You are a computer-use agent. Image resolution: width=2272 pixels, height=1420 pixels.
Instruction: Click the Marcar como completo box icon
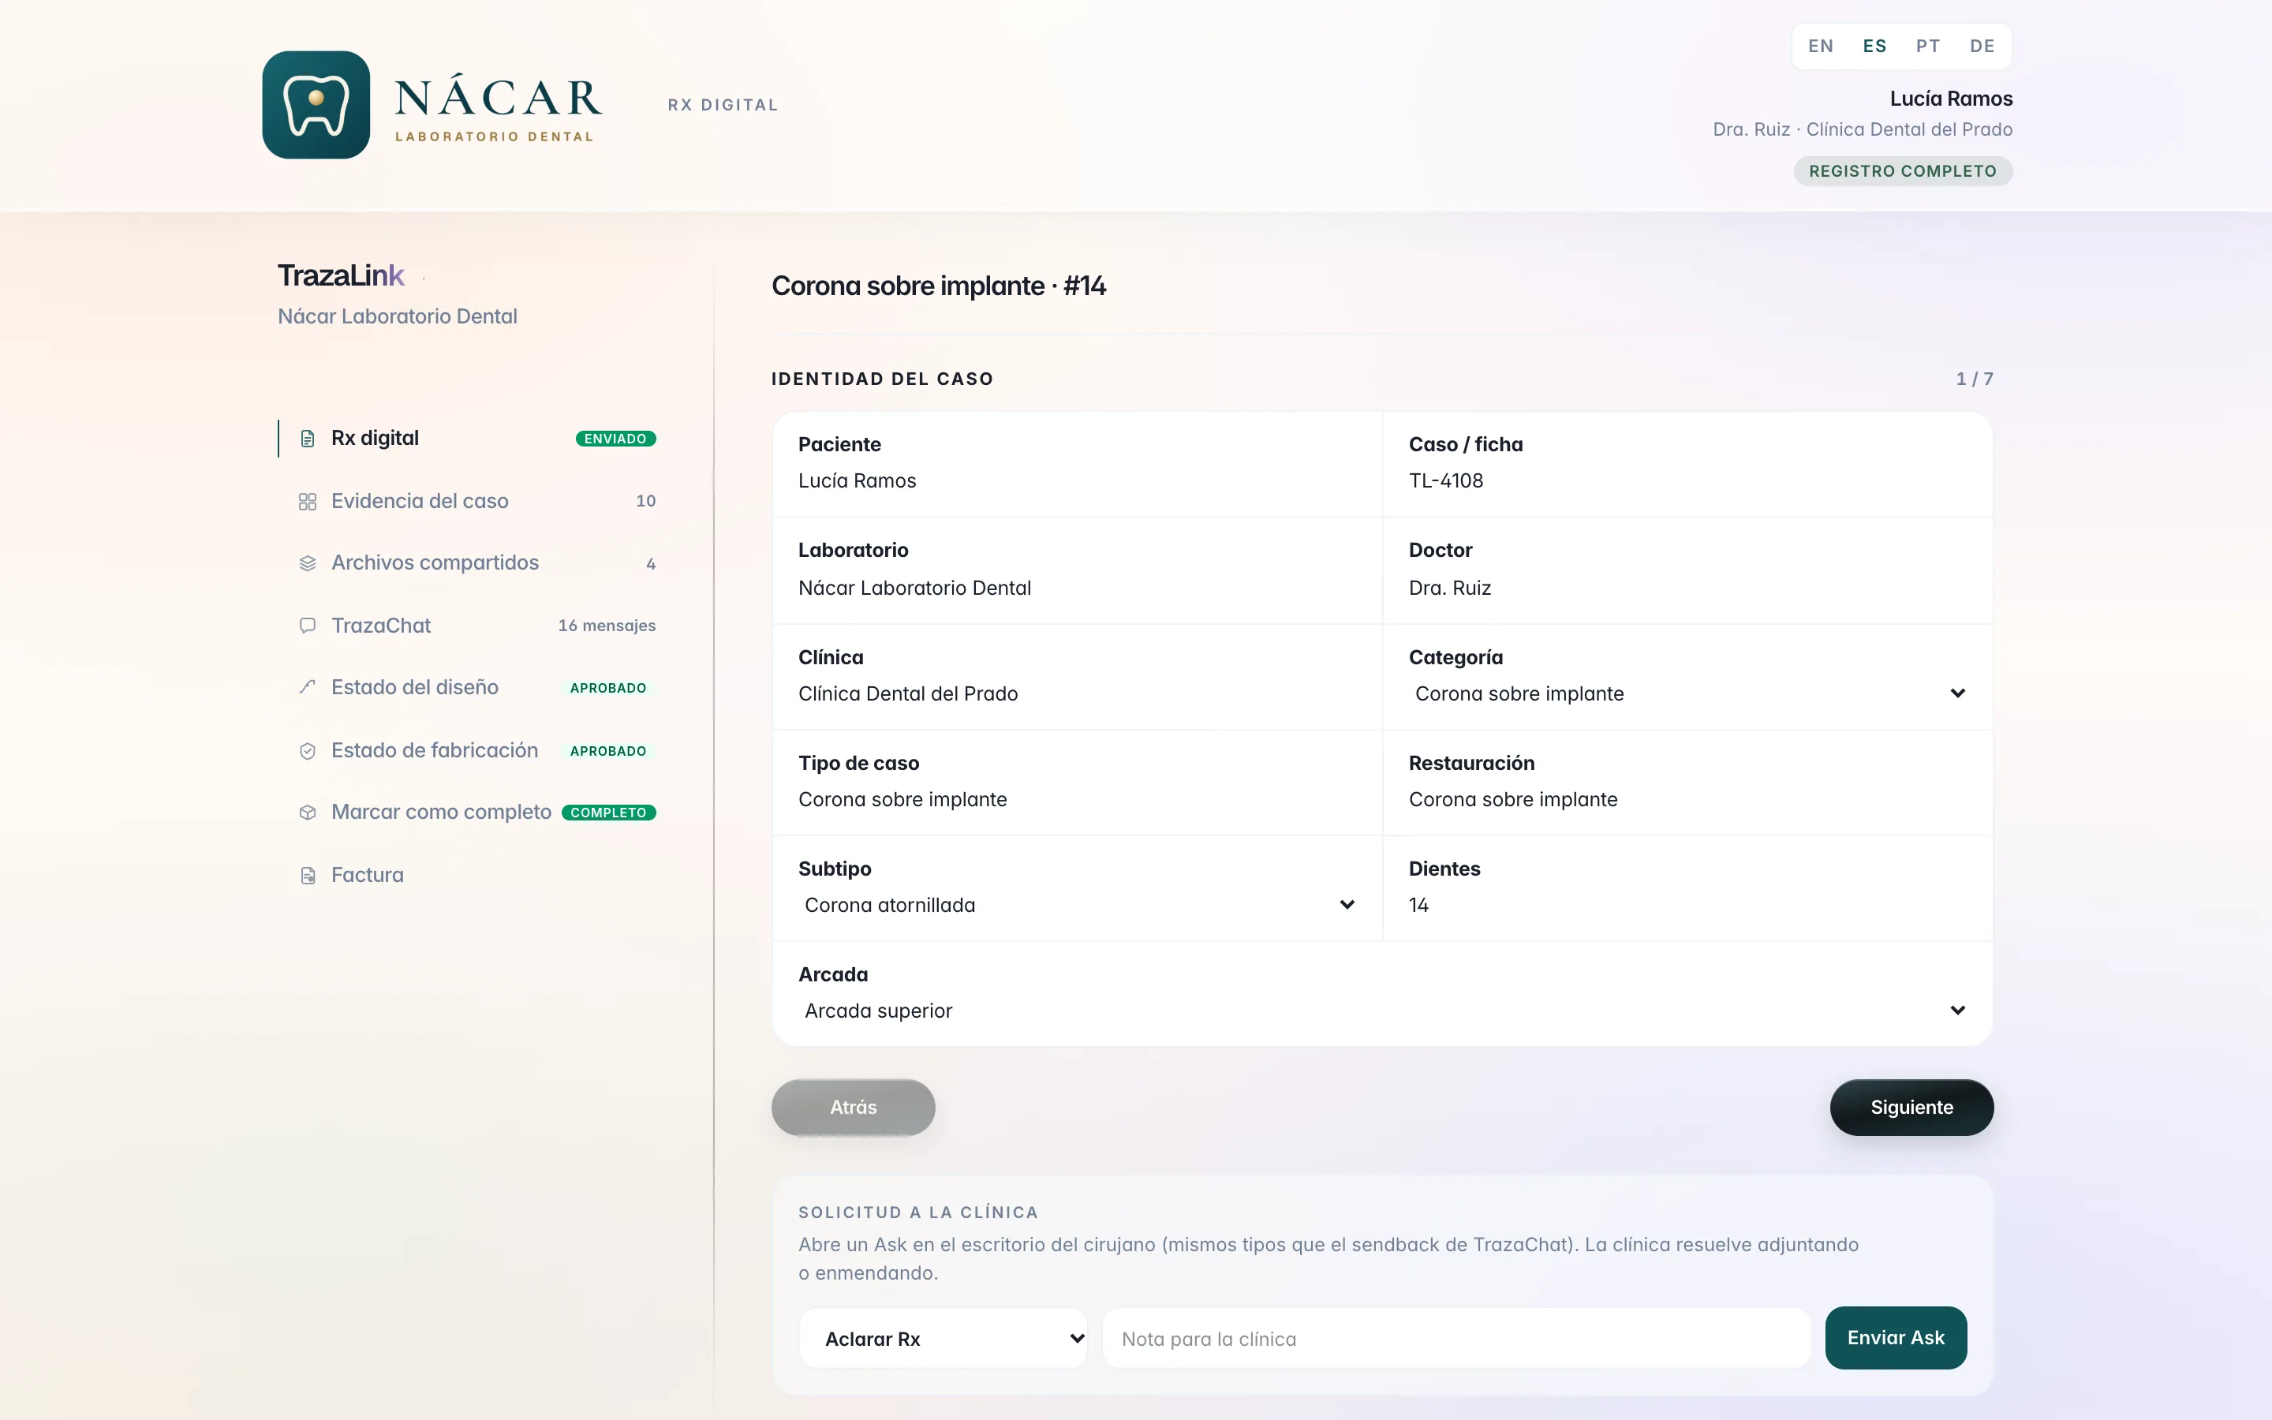point(307,813)
